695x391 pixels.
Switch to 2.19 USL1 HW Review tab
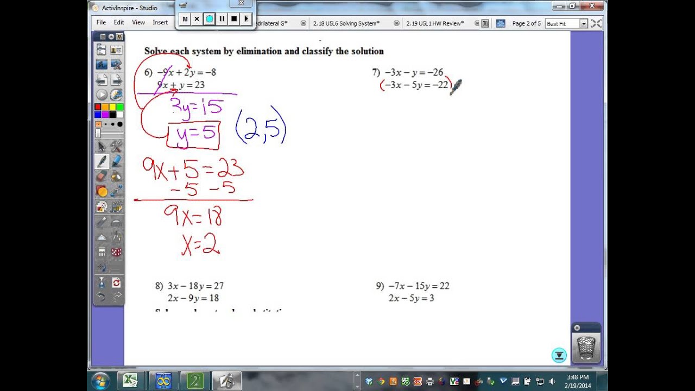click(435, 23)
